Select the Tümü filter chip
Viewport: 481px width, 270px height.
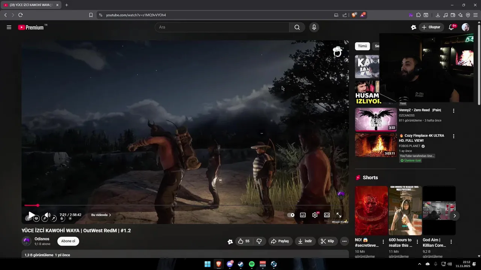pos(362,46)
